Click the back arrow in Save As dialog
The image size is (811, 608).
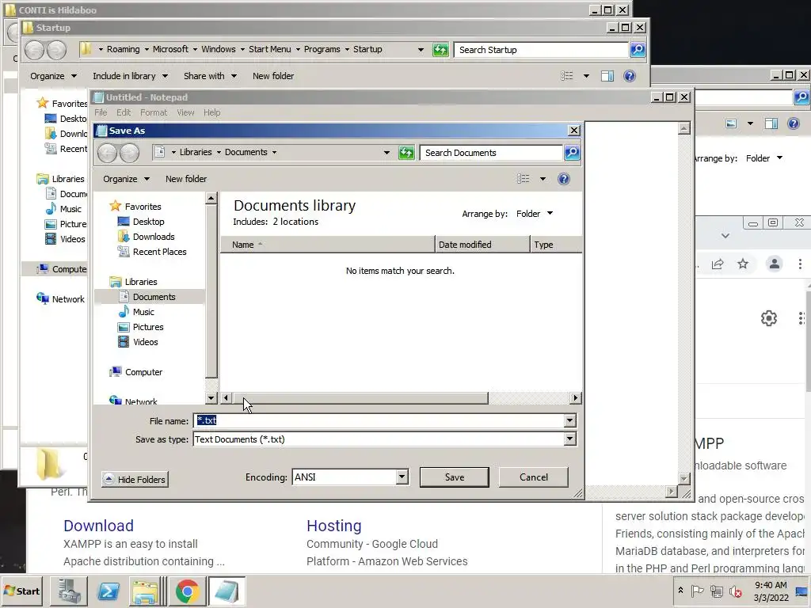[x=108, y=153]
